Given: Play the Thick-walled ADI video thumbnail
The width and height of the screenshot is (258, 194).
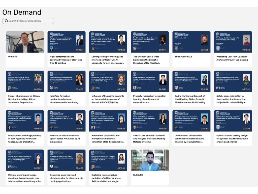Looking at the screenshot, I should pos(191,42).
